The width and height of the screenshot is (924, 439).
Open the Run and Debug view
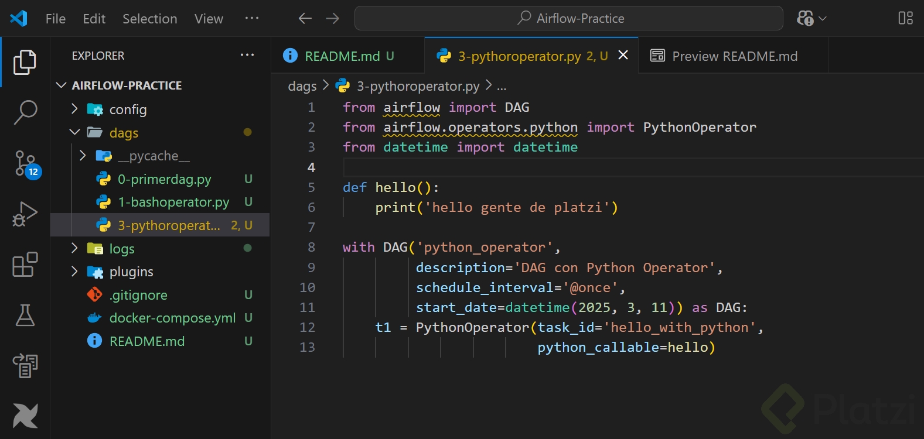(x=25, y=214)
